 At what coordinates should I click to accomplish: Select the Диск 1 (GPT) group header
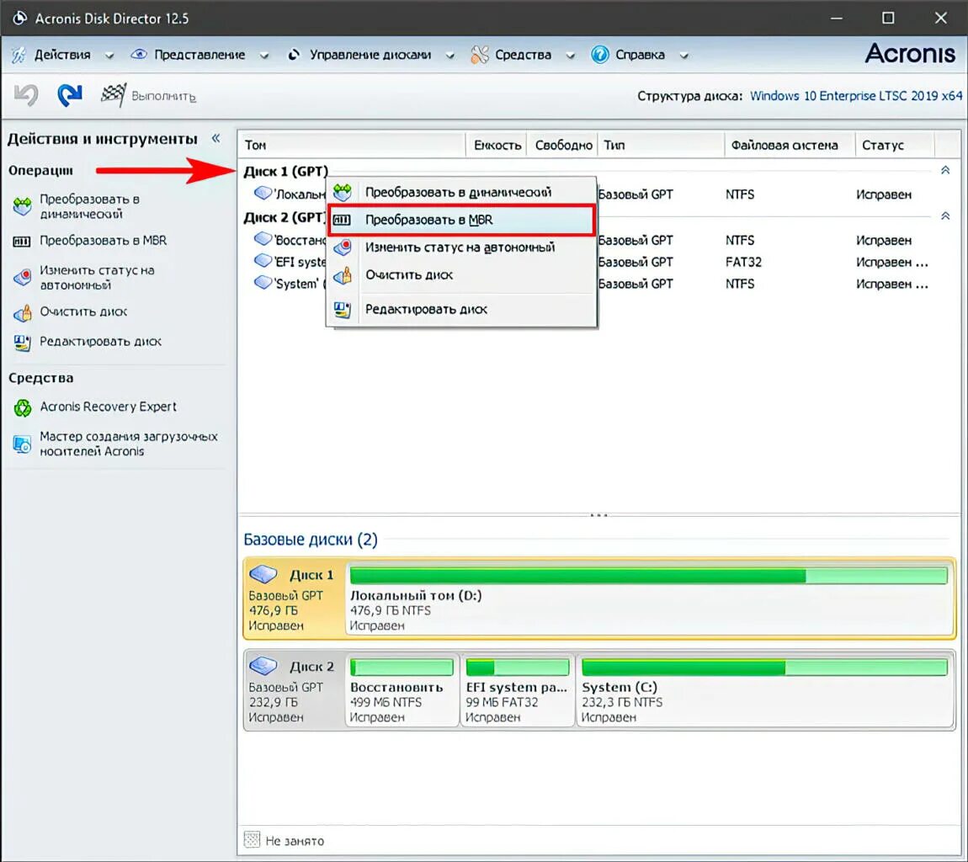pos(286,171)
